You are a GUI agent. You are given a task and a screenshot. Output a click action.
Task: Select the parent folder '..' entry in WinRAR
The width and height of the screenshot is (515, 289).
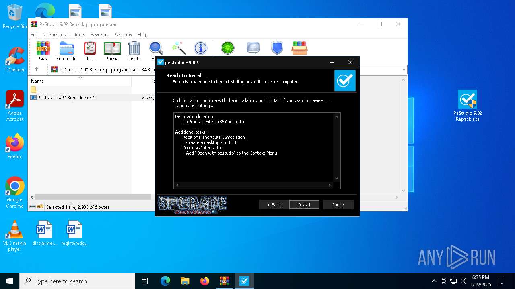click(x=35, y=90)
